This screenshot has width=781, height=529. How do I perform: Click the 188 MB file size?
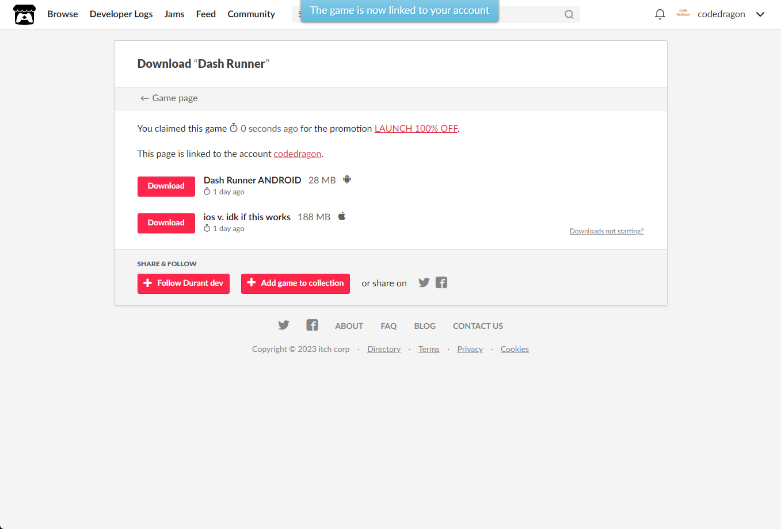click(314, 217)
